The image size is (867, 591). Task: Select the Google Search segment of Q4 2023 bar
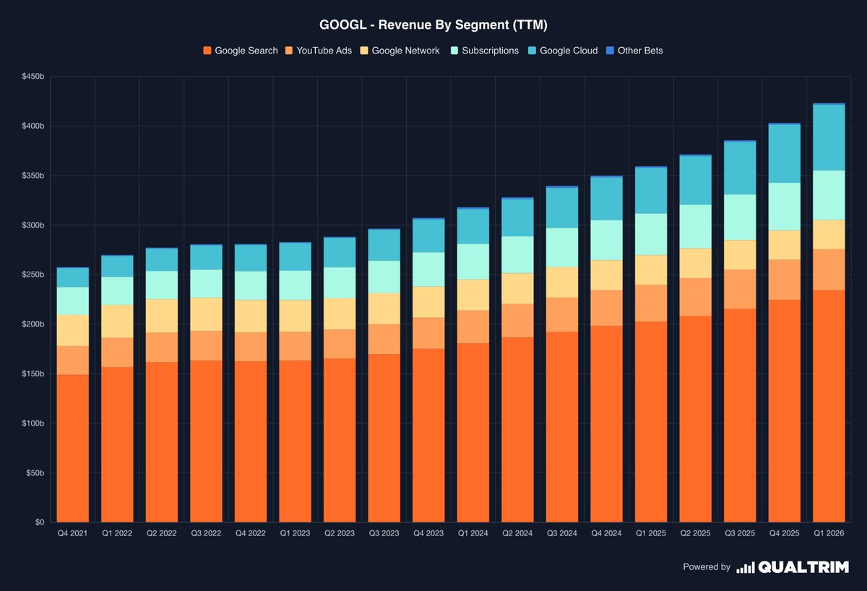click(428, 436)
